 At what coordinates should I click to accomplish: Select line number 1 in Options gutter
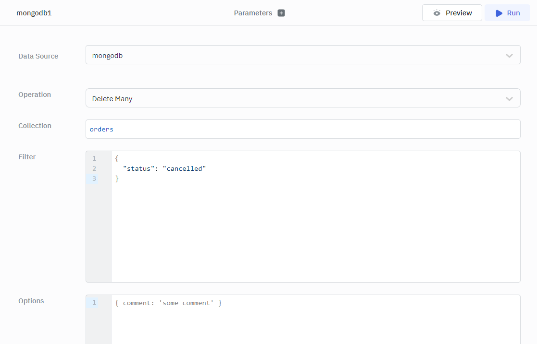(94, 302)
